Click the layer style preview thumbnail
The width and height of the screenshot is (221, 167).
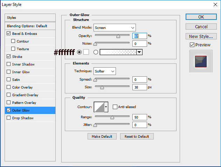(201, 61)
